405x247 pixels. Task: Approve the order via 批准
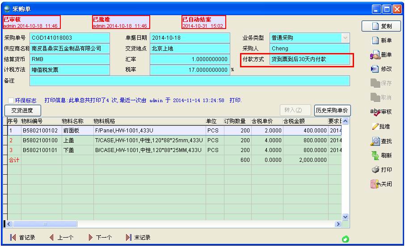381,127
